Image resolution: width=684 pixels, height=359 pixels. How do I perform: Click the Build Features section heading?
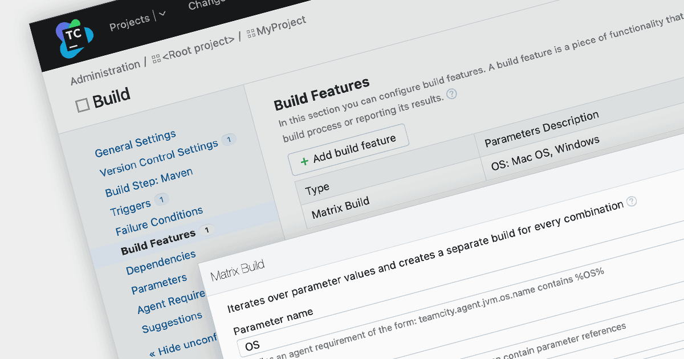coord(322,93)
